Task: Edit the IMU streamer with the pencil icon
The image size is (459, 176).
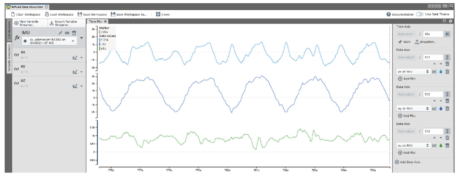Action: click(60, 32)
